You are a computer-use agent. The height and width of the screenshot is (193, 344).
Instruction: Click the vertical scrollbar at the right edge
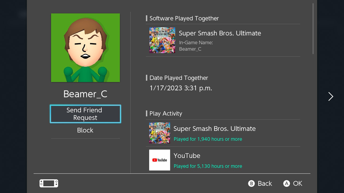point(313,29)
